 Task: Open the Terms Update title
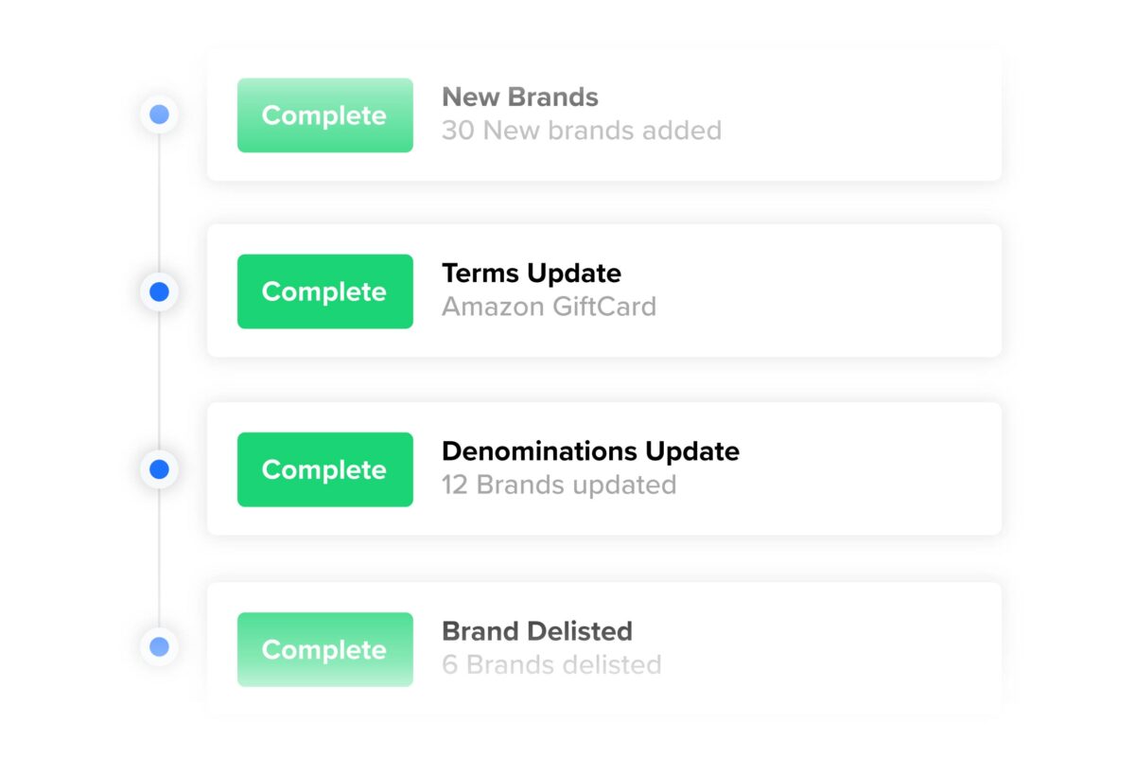click(x=532, y=273)
